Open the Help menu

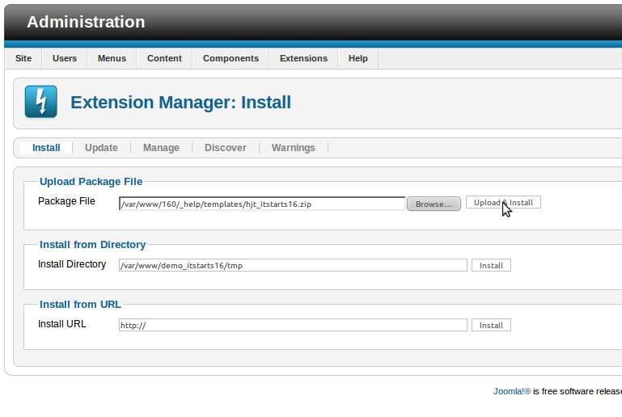tap(358, 58)
